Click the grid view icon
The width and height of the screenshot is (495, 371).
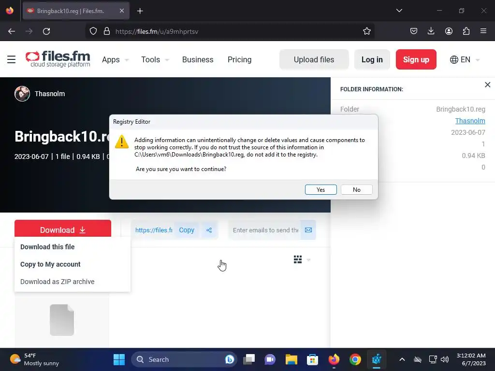(x=298, y=259)
